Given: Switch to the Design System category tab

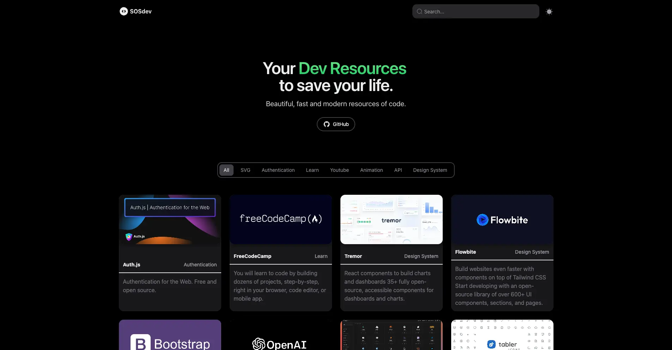Looking at the screenshot, I should (430, 170).
